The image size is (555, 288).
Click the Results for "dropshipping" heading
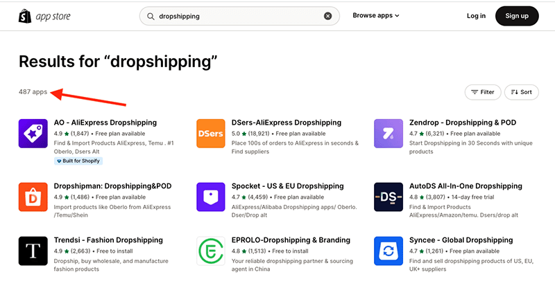118,62
